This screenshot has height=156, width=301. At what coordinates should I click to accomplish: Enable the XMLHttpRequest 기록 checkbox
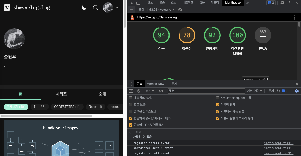point(218,98)
